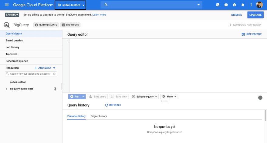This screenshot has height=143, width=267.
Task: Open the More options dropdown
Action: point(169,97)
